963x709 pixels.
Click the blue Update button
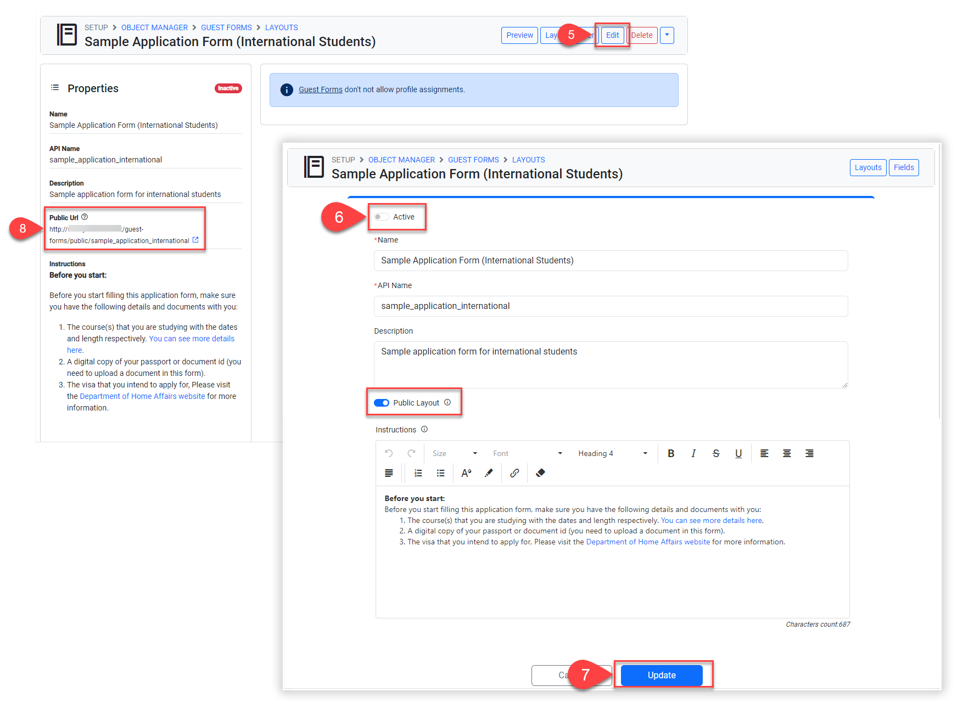point(662,675)
